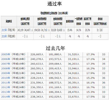Select the 240,278人 cell in 2006 row

point(37,59)
